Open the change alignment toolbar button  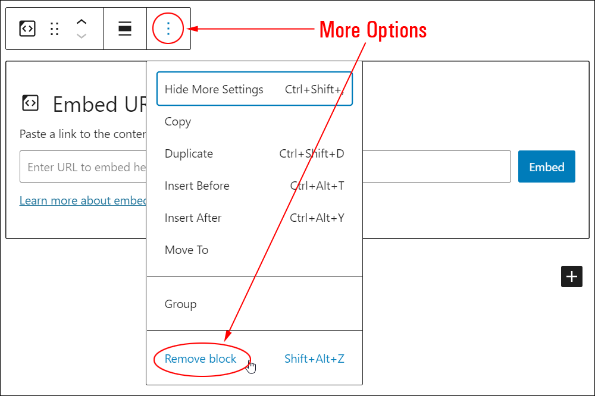[x=125, y=29]
